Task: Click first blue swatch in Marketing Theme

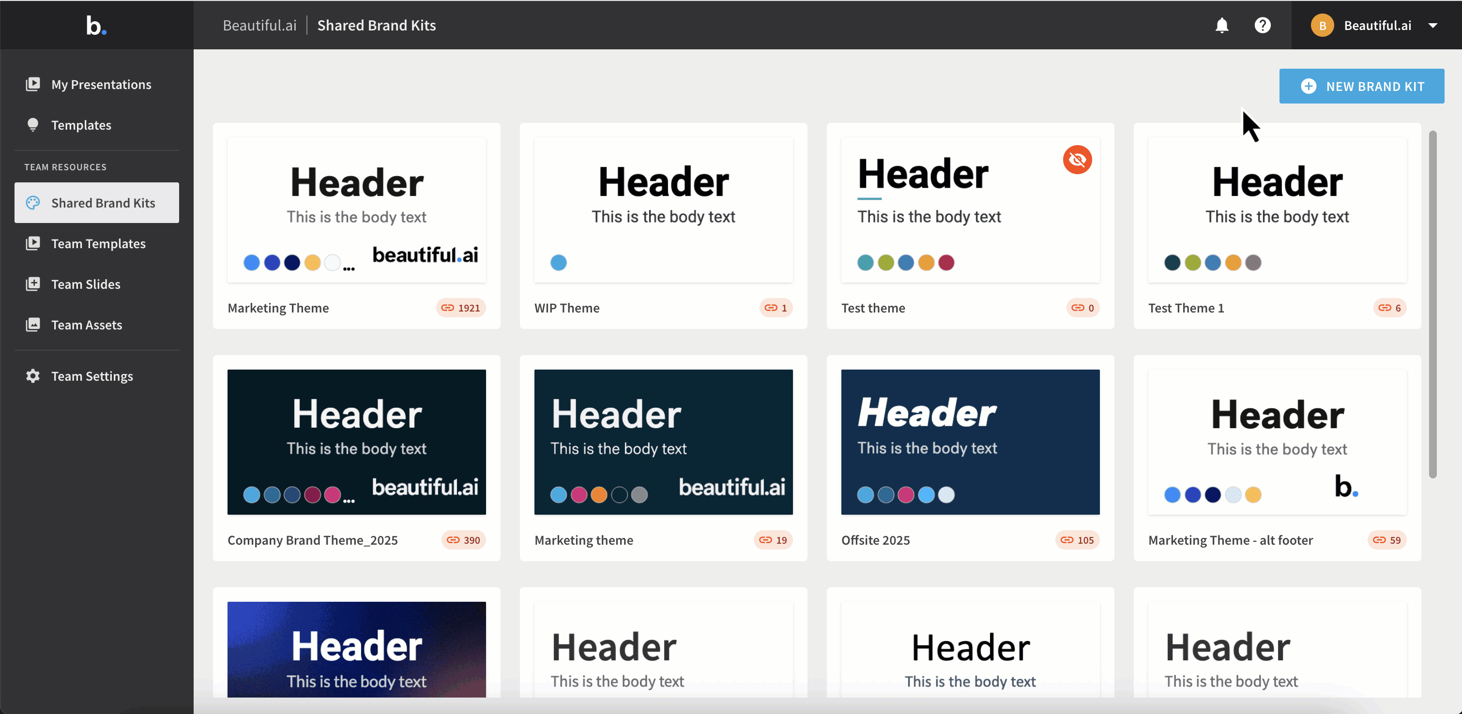Action: point(251,263)
